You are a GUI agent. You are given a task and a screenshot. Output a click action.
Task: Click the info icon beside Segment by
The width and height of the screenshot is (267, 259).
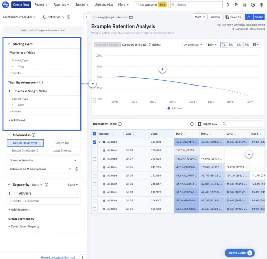pos(46,185)
